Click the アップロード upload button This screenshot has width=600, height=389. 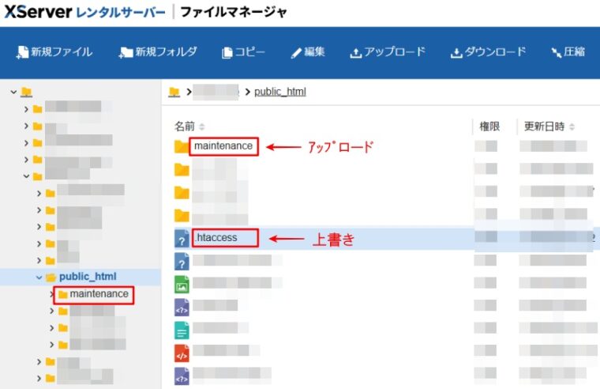click(x=388, y=52)
